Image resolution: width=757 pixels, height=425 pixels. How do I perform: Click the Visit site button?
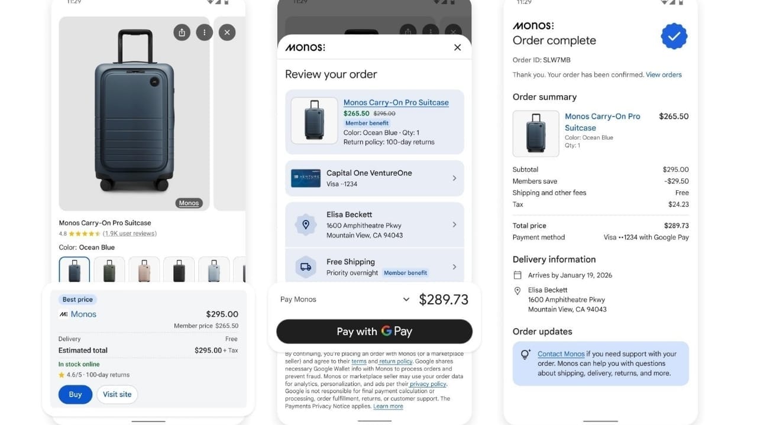[x=117, y=394]
